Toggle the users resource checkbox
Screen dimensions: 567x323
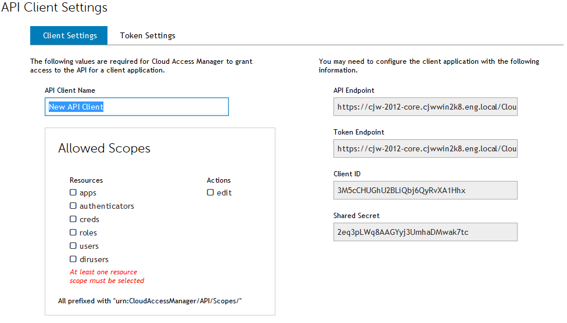pyautogui.click(x=73, y=246)
